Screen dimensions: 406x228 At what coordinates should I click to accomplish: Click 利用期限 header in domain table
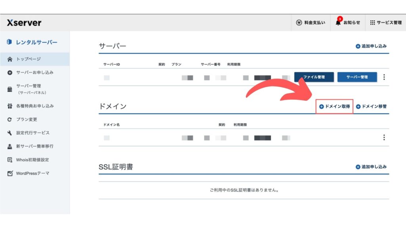[240, 125]
